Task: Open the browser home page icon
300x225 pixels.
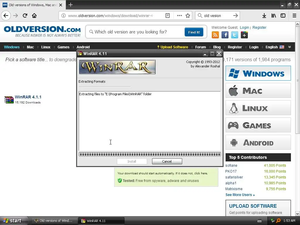Action: (34, 16)
